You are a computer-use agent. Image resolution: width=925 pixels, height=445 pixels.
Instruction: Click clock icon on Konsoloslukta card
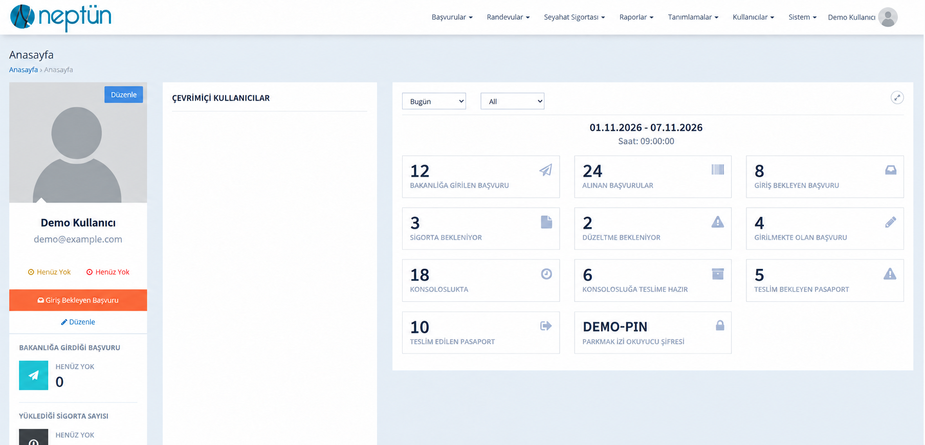tap(546, 274)
